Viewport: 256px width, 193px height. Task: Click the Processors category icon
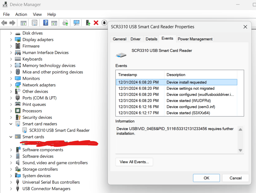18,111
